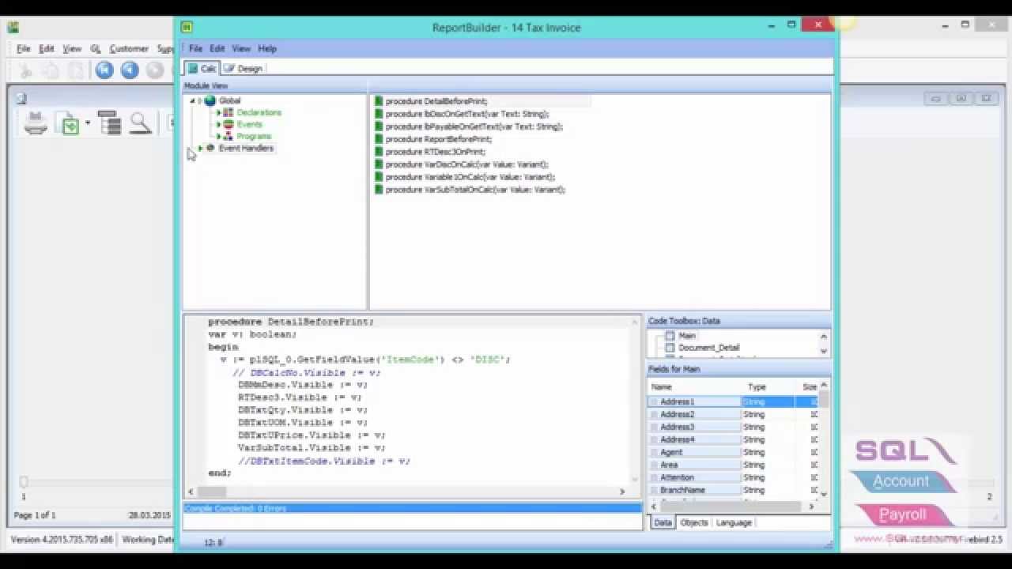
Task: Toggle the Document_Detail pipeline checkbox
Action: (670, 348)
